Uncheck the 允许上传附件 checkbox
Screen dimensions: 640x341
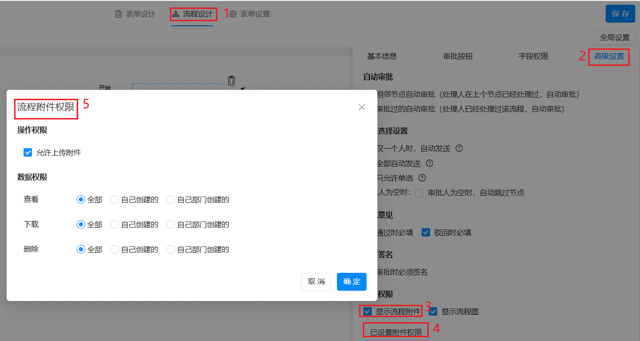tap(28, 152)
